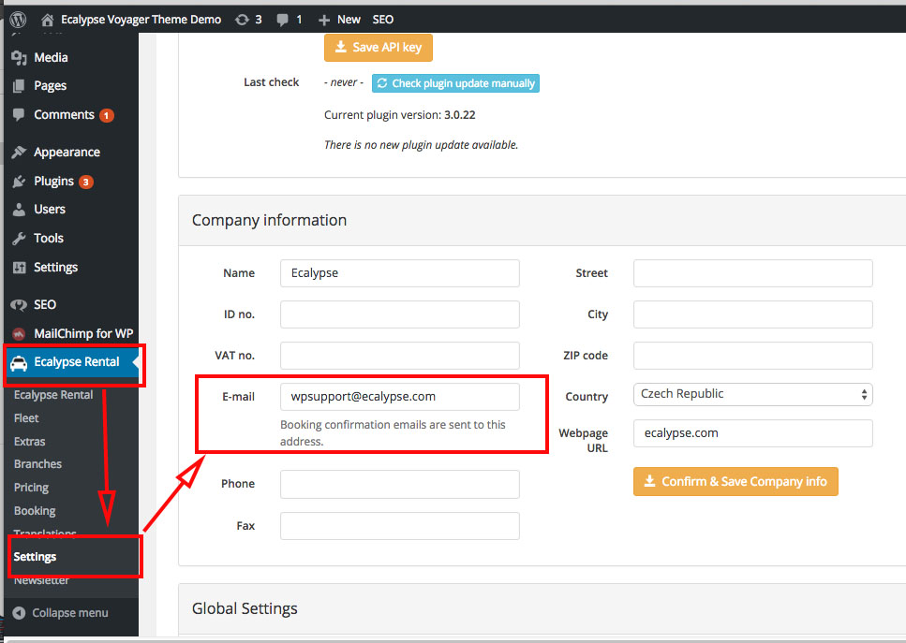Open the New menu in admin bar

349,20
